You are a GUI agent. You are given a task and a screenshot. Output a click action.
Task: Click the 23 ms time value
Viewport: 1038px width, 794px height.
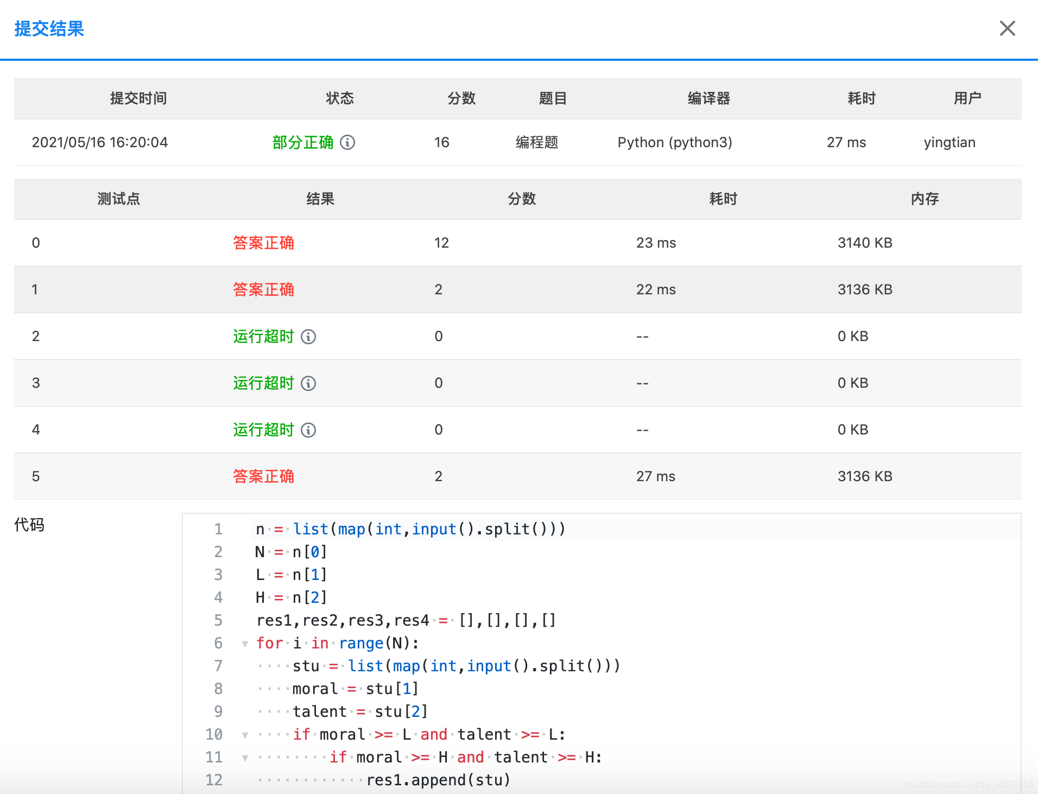pyautogui.click(x=656, y=243)
